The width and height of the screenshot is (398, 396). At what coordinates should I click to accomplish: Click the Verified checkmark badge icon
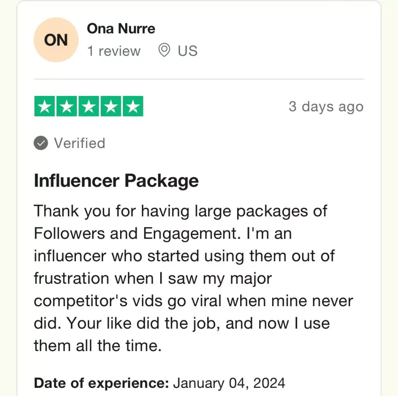[x=41, y=143]
